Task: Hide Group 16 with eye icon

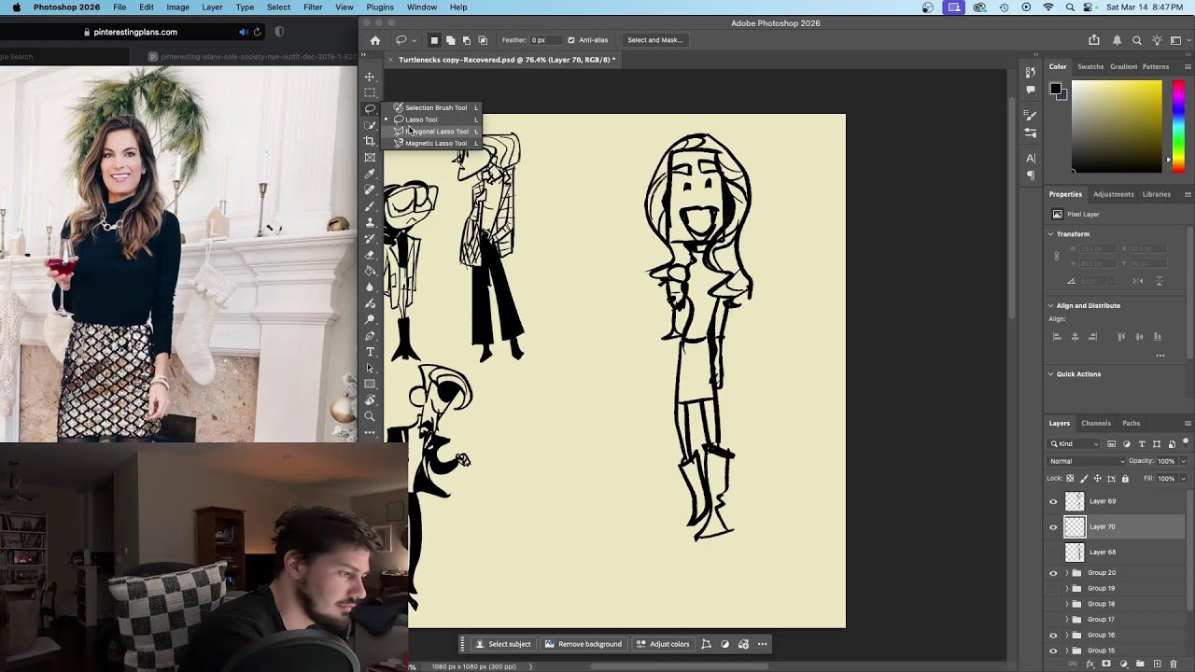Action: 1053,635
